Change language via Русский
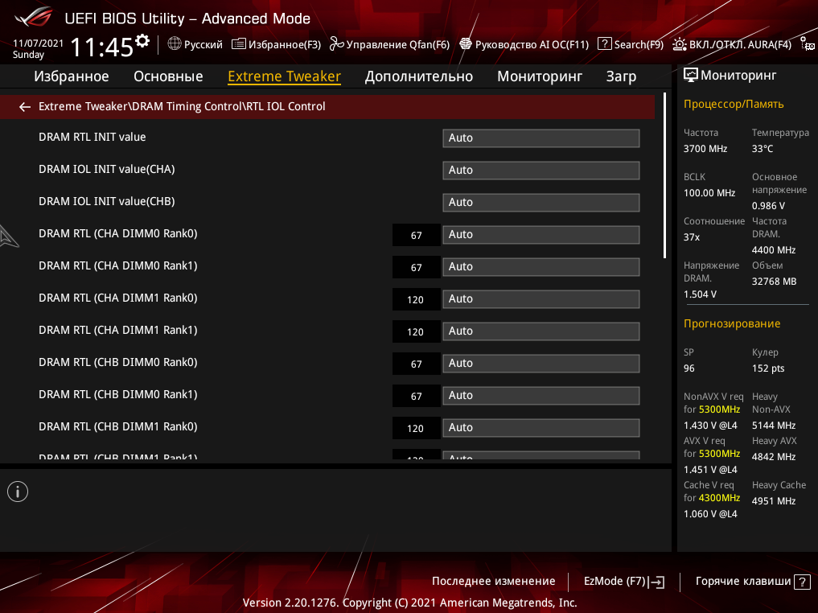The image size is (818, 613). (203, 44)
